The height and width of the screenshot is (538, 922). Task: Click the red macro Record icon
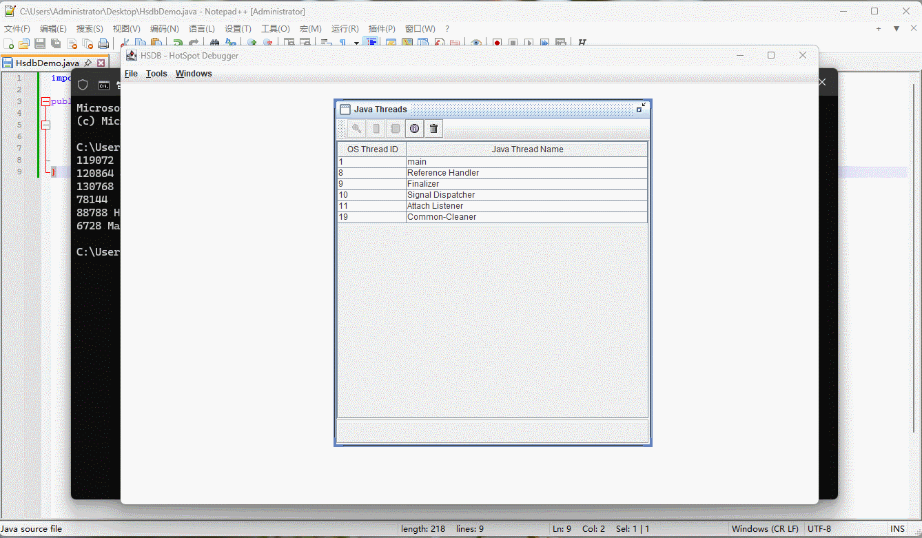tap(496, 43)
